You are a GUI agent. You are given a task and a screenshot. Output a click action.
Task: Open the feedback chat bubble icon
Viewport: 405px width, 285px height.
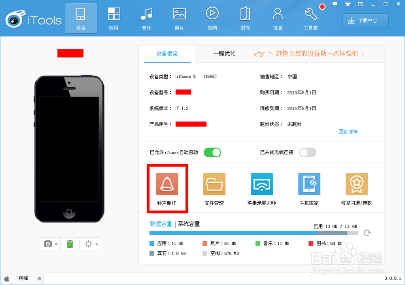click(x=335, y=4)
